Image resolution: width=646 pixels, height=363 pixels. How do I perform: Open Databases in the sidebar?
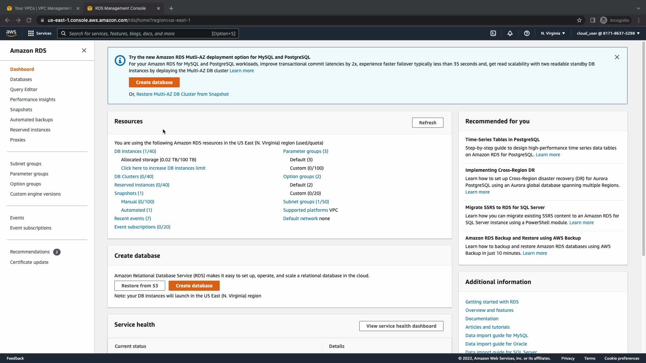tap(21, 79)
